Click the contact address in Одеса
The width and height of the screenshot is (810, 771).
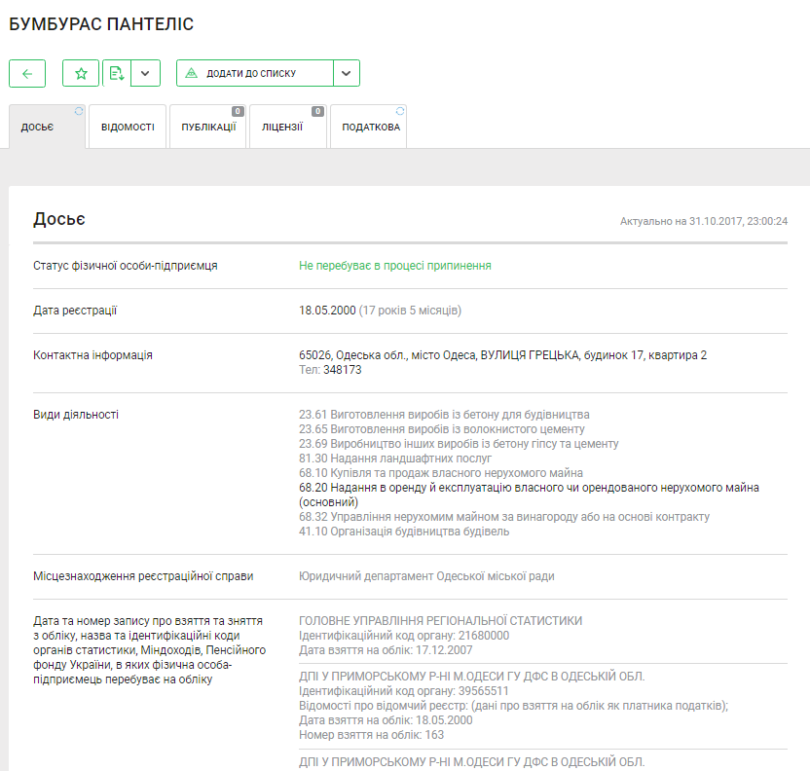point(502,355)
